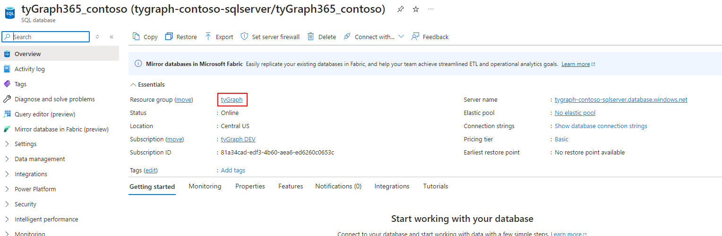Open the tyGraph resource group link
Viewport: 722px width, 236px height.
point(232,99)
